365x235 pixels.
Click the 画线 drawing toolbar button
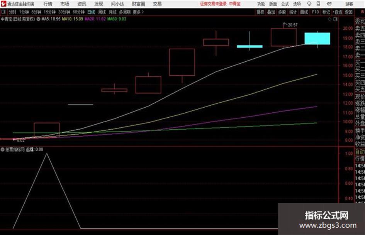(x=304, y=12)
